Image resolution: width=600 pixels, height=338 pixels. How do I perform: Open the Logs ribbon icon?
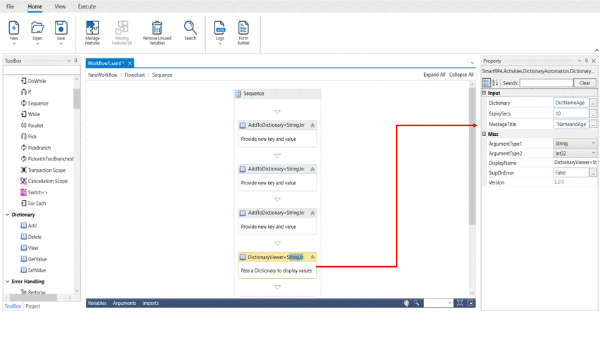(x=219, y=28)
